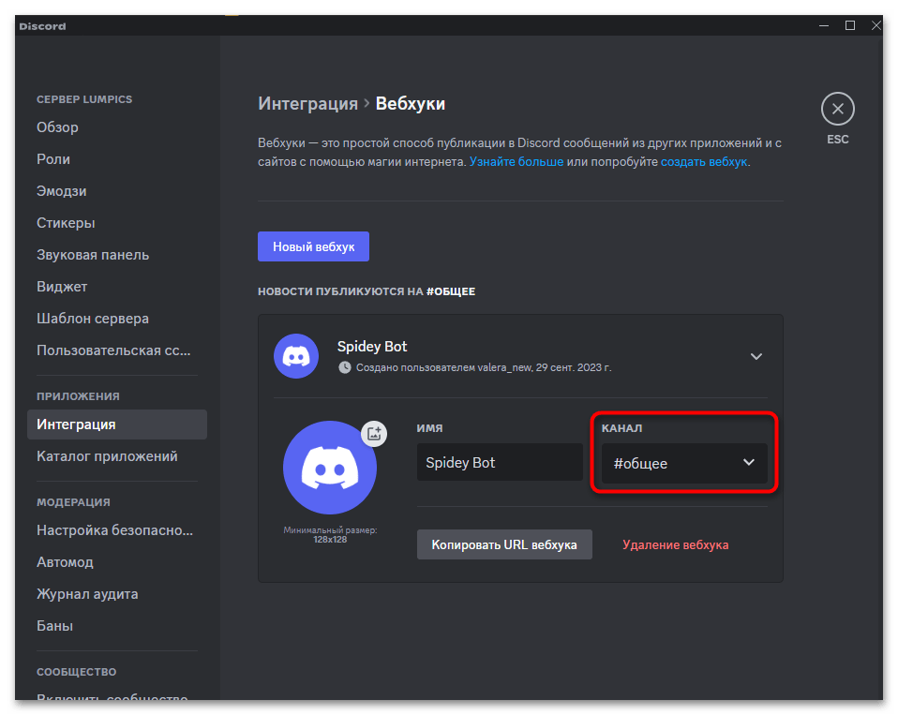This screenshot has height=715, width=898.
Task: Follow the создать вебхук link
Action: [x=704, y=162]
